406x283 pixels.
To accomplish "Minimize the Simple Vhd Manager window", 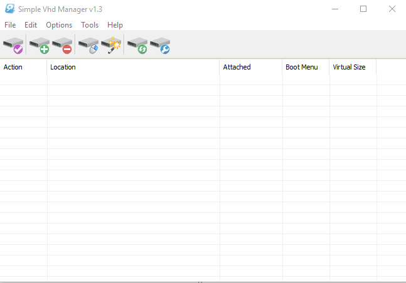I will (x=335, y=9).
